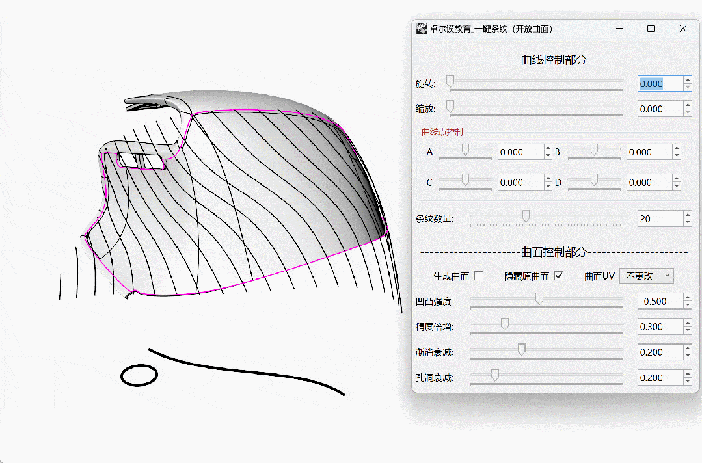Maximize the stripe plugin window
The width and height of the screenshot is (702, 463).
point(651,29)
